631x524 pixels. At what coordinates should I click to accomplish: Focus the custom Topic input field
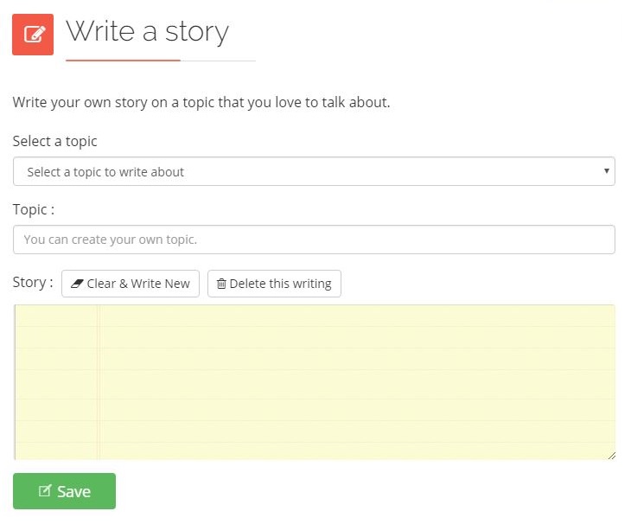(x=314, y=240)
